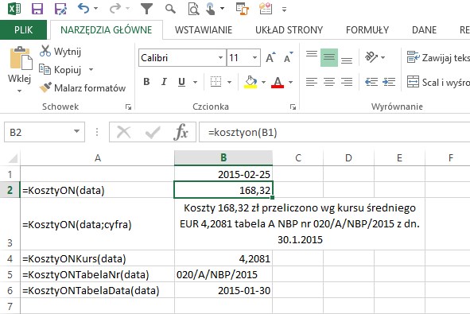
Task: Click the Save As icon with pencil
Action: point(60,9)
